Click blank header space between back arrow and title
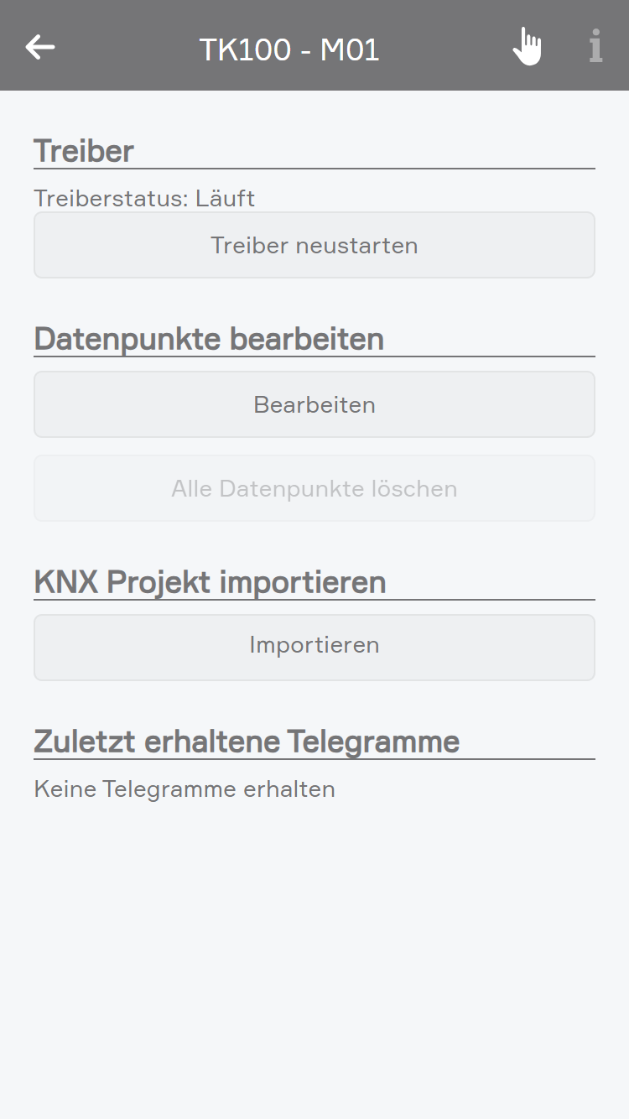This screenshot has height=1119, width=629. click(x=126, y=47)
